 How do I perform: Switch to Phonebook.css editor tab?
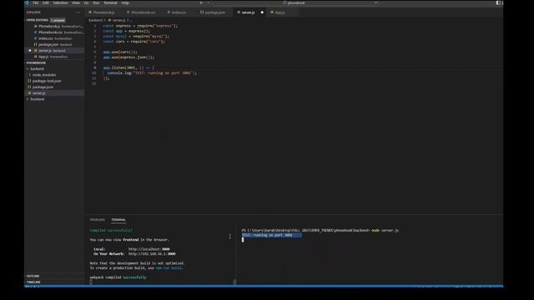coord(143,12)
